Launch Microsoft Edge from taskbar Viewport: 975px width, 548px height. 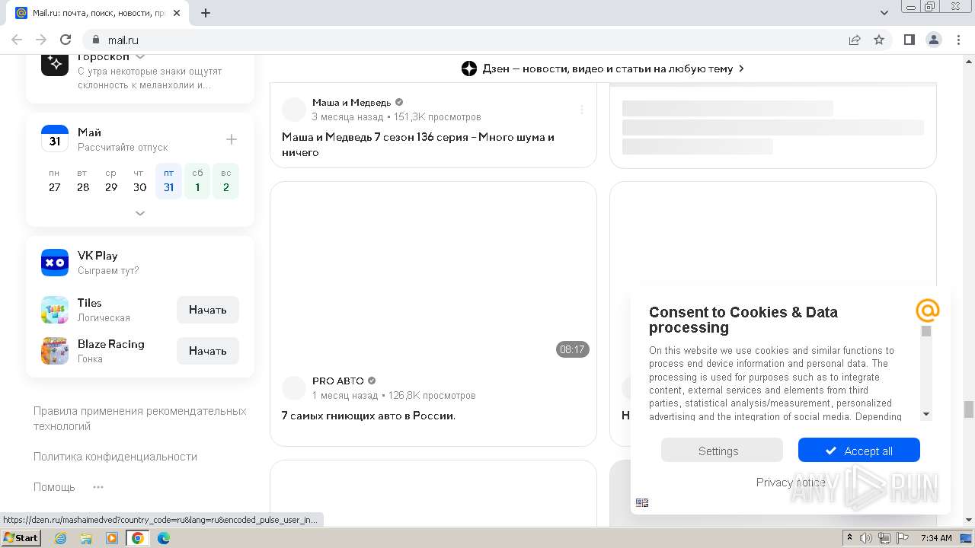pos(164,538)
